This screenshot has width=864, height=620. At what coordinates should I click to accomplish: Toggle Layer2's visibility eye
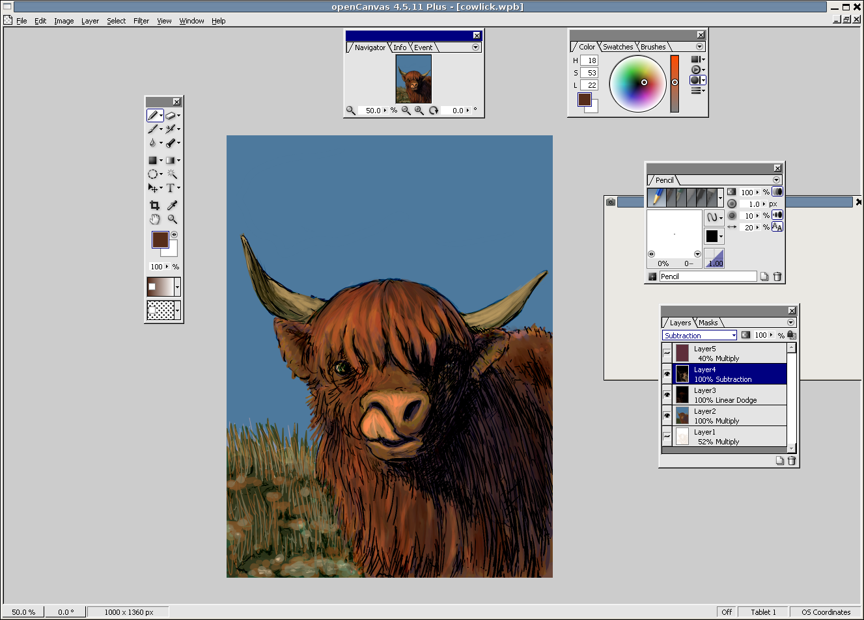667,415
